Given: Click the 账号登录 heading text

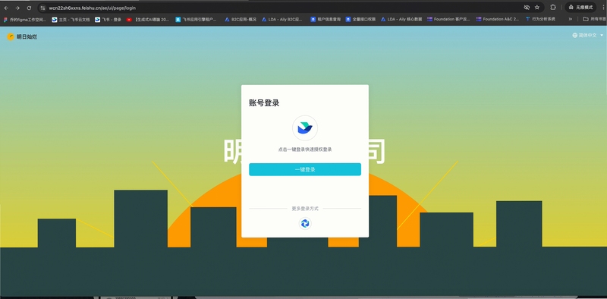Looking at the screenshot, I should [264, 103].
